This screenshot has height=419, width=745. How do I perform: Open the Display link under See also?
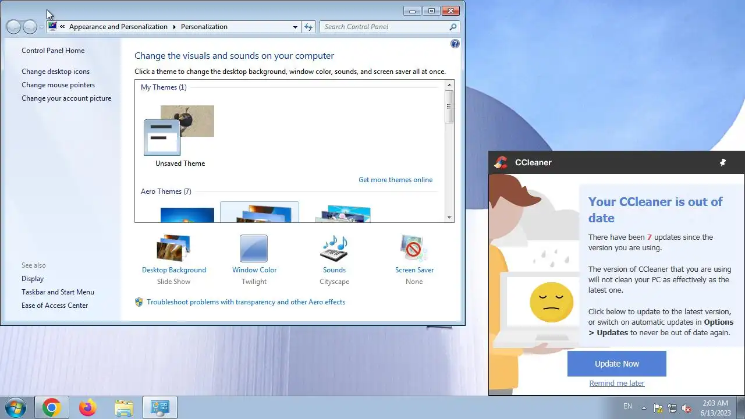33,279
